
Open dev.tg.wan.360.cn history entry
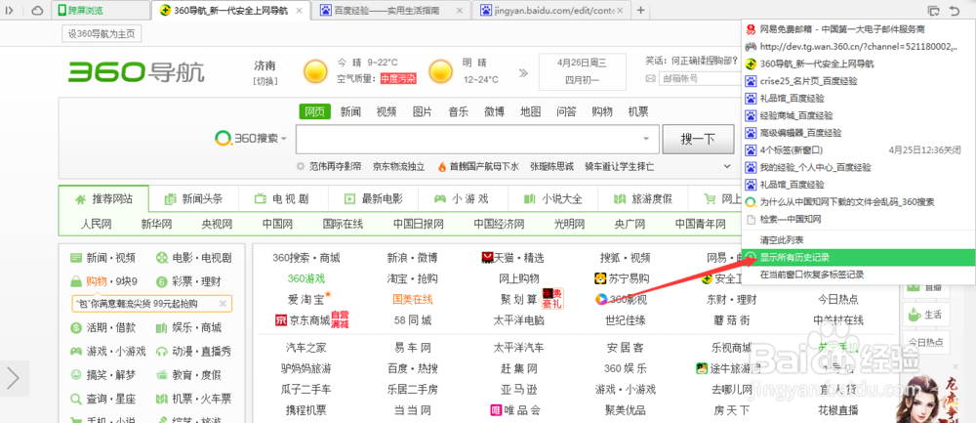[858, 46]
